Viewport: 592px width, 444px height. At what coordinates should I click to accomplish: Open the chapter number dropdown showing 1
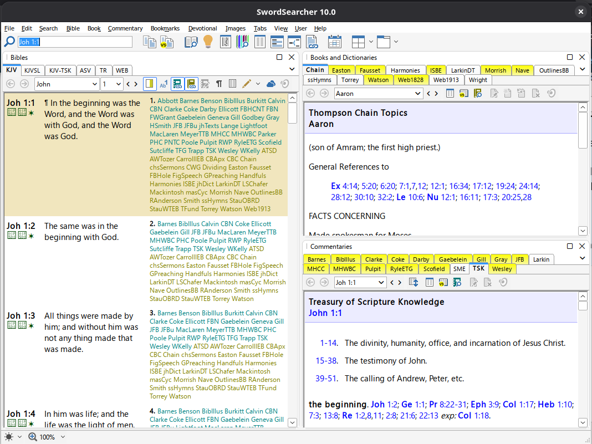(x=112, y=84)
